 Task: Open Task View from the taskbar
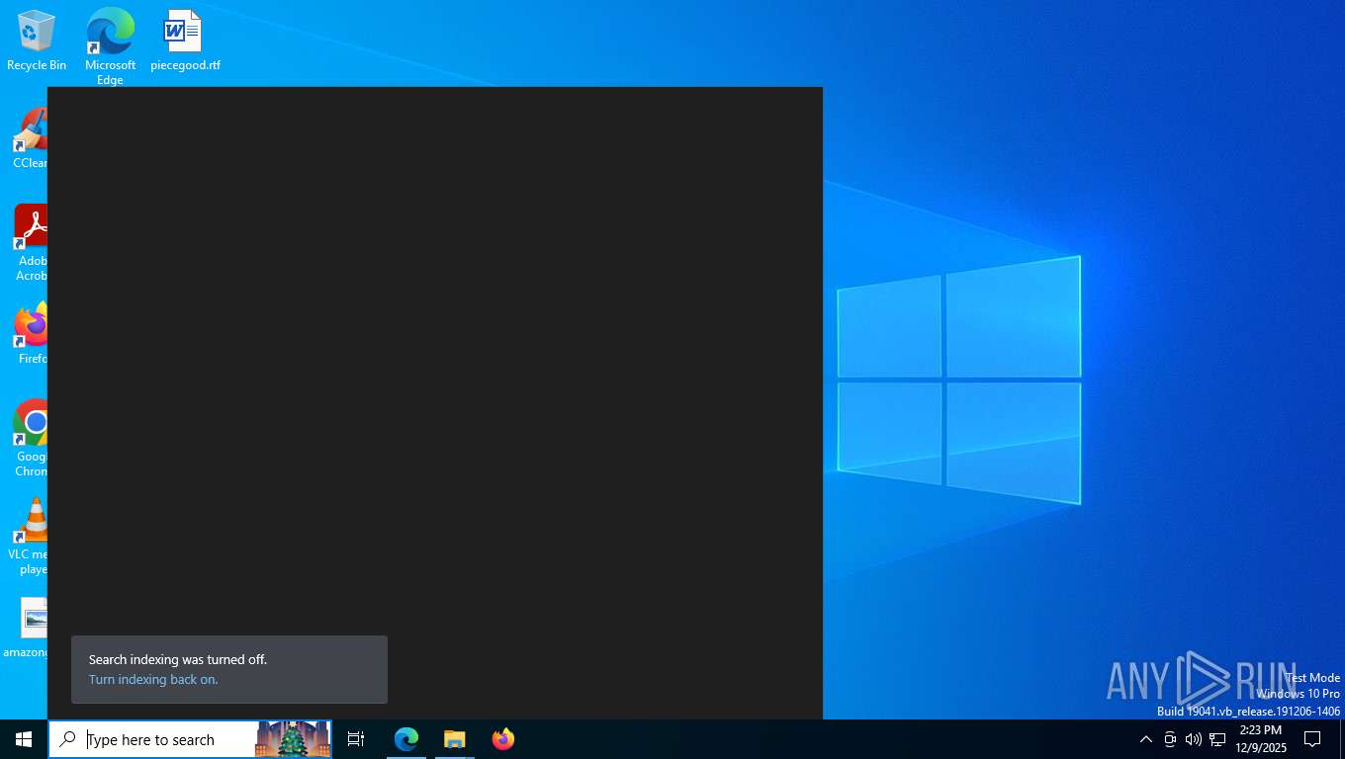point(356,739)
